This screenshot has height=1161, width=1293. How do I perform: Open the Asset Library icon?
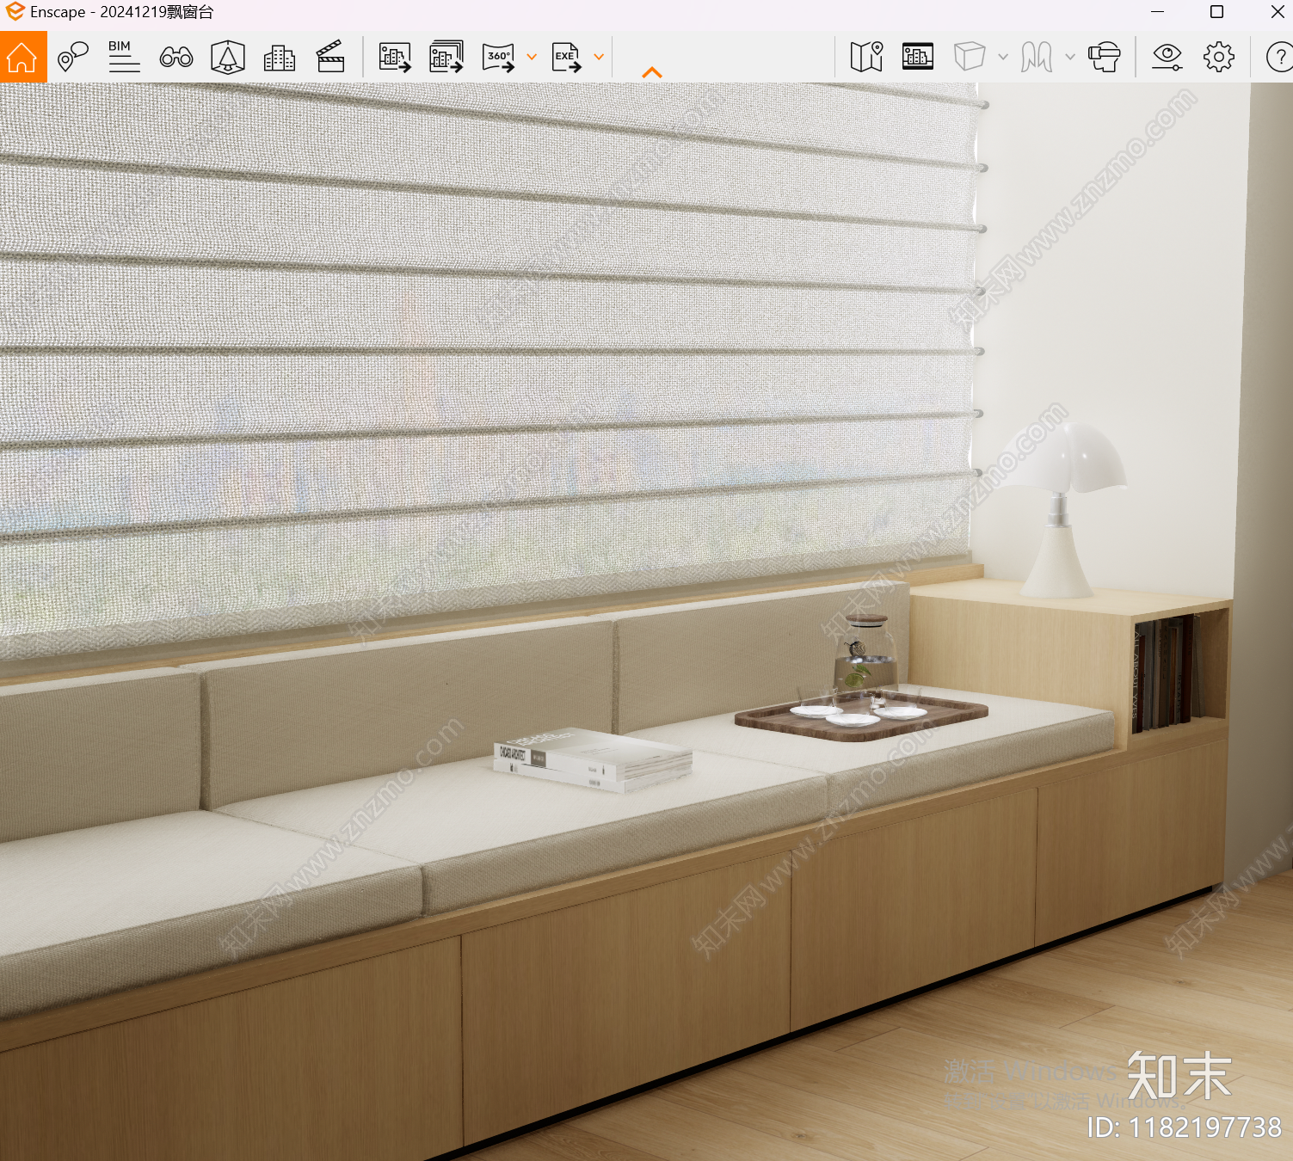[x=918, y=57]
